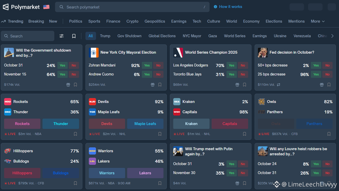Bookmark the Devils vs Maple Leafs game

tap(160, 134)
